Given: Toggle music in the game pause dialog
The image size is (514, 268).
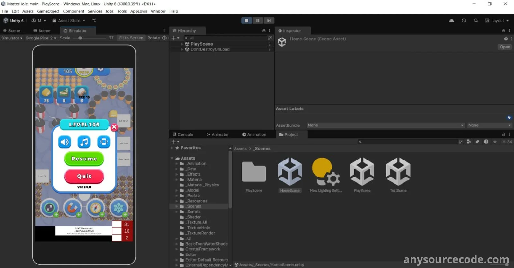Looking at the screenshot, I should click(84, 142).
